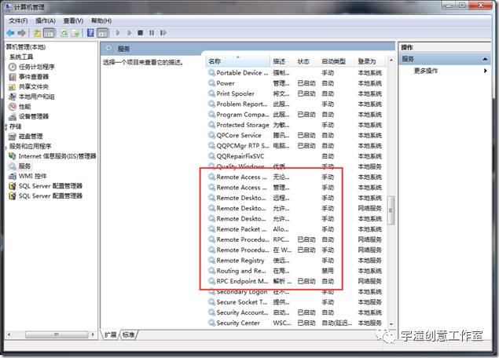
Task: Toggle the action pane toolbar icon
Action: pos(102,33)
